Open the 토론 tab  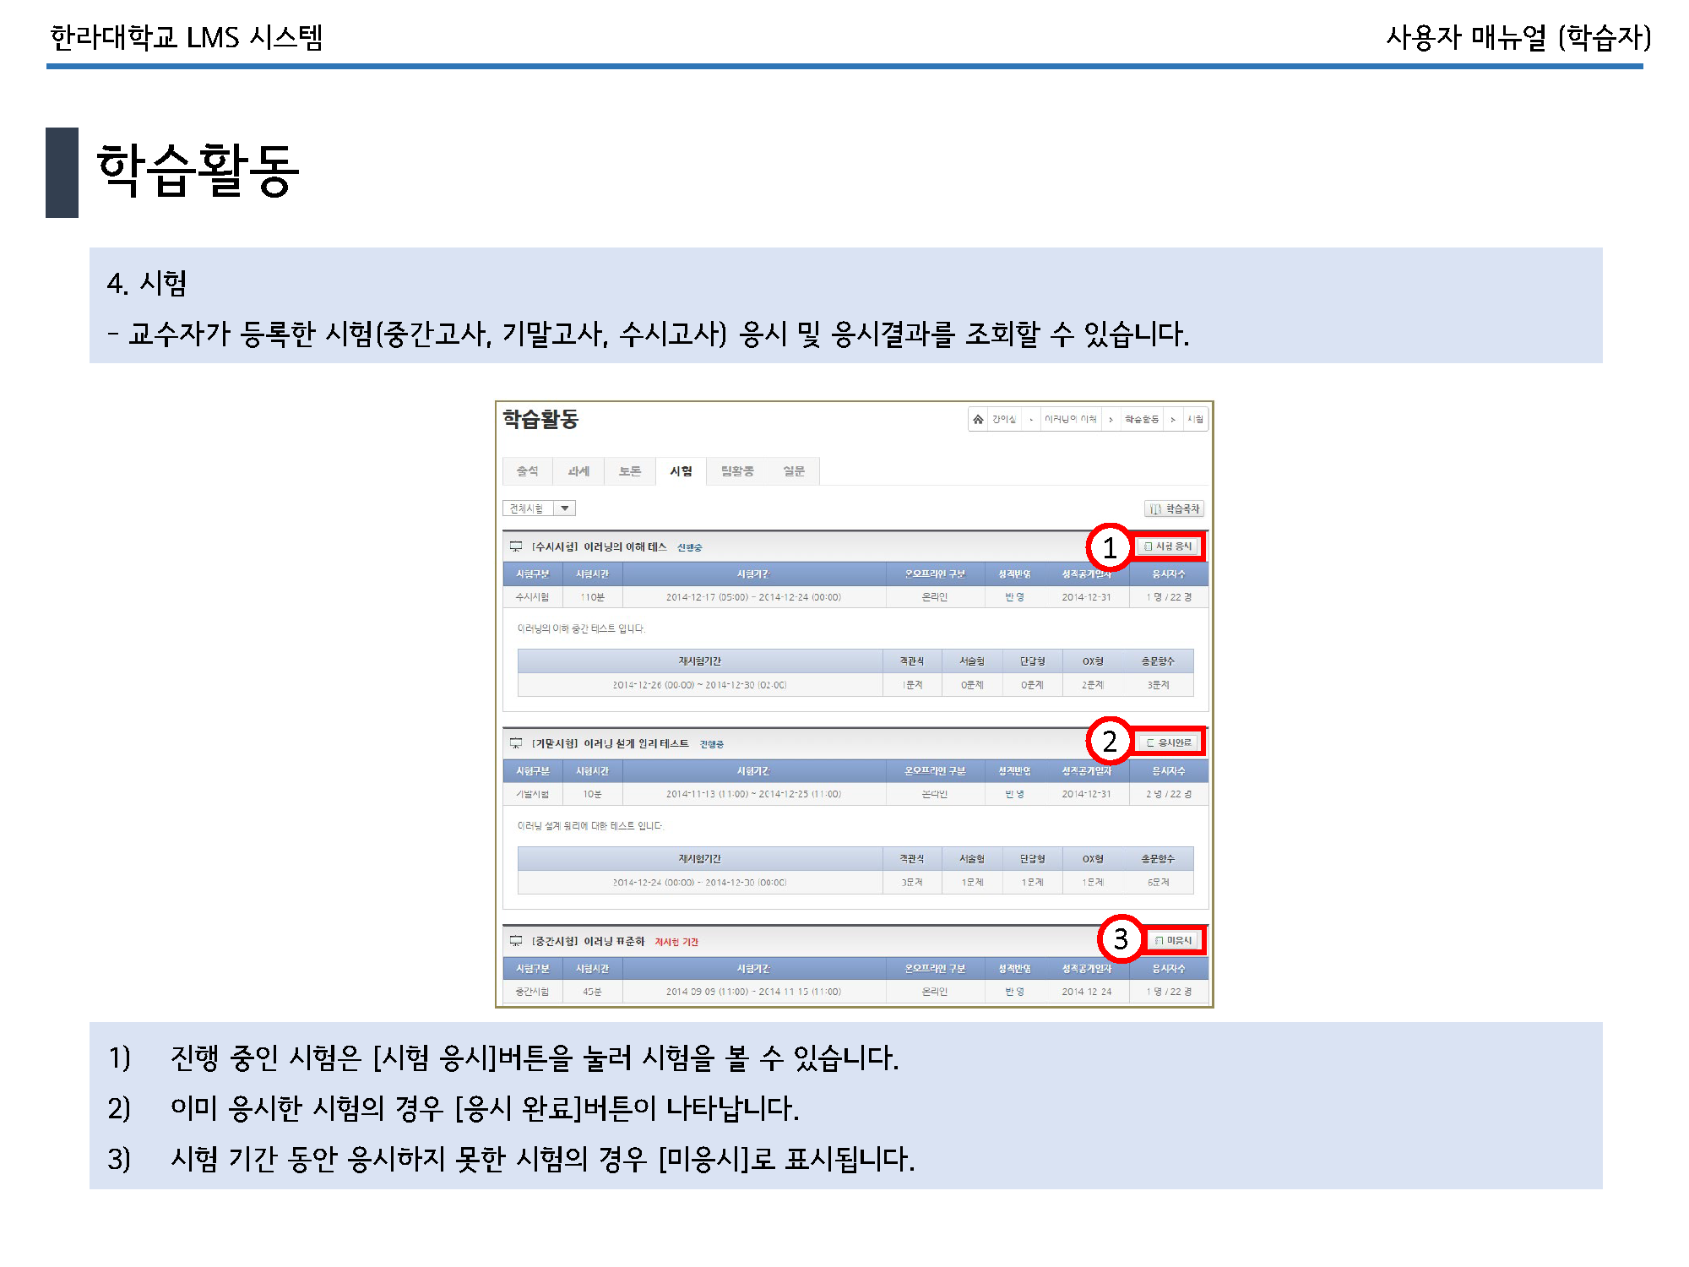point(630,471)
